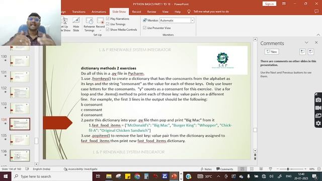322x181 pixels.
Task: Open the gallery icon on side toolbar
Action: 318,116
